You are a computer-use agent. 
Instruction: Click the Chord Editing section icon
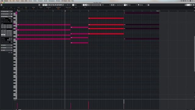[12, 16]
